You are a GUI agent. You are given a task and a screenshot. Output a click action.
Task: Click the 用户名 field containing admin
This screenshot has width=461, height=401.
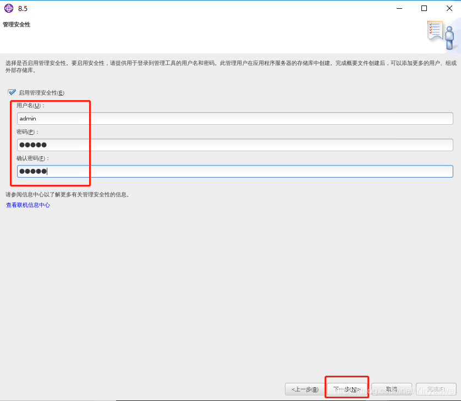point(235,118)
